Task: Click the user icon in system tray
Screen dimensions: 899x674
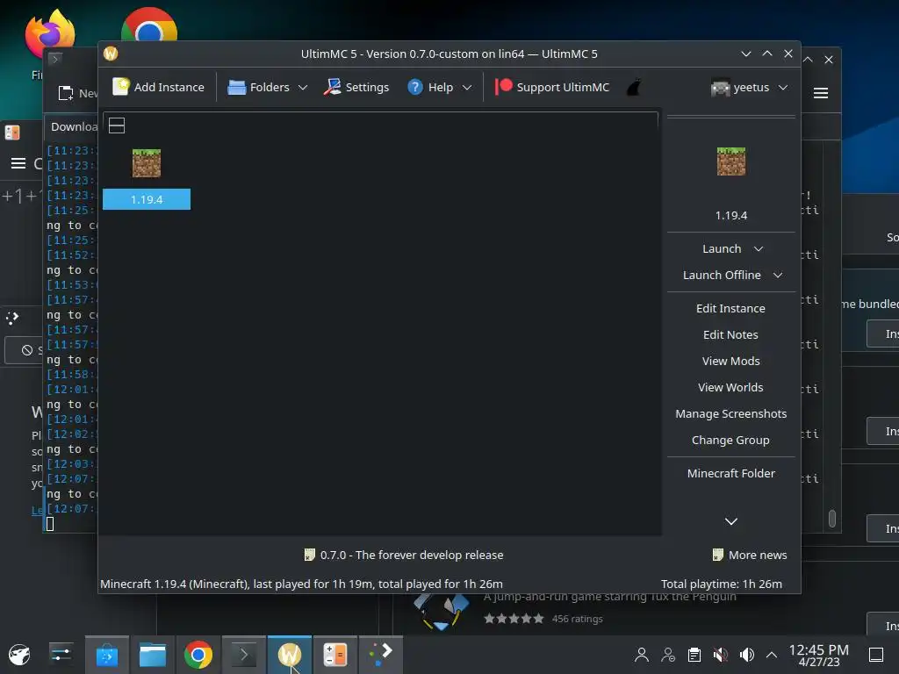Action: [642, 655]
